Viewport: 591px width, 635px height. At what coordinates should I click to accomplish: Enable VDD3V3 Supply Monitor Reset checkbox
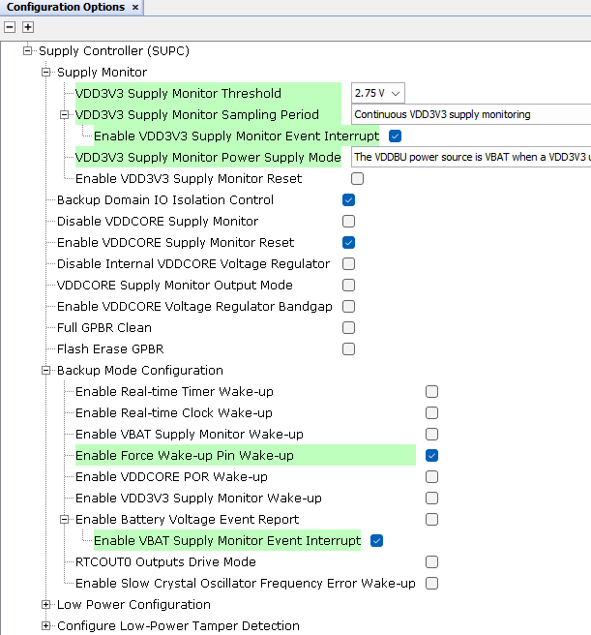(358, 178)
